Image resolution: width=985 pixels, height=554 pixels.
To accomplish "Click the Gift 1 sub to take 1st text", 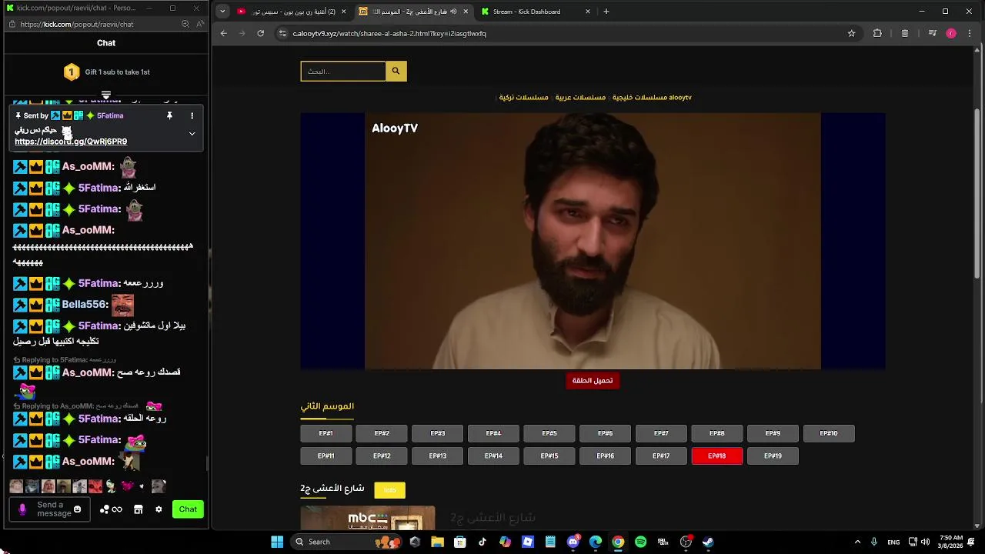I will pyautogui.click(x=117, y=72).
